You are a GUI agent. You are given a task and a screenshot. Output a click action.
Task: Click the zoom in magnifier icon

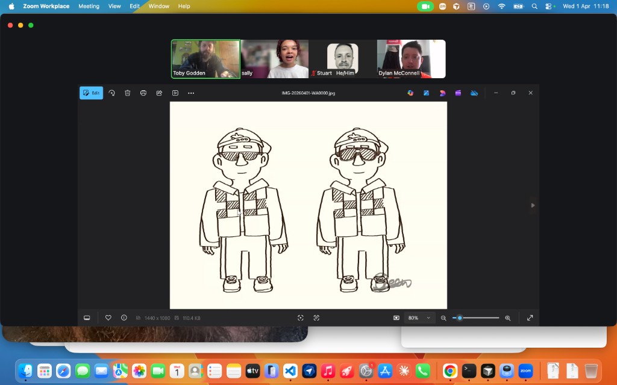[x=508, y=318]
